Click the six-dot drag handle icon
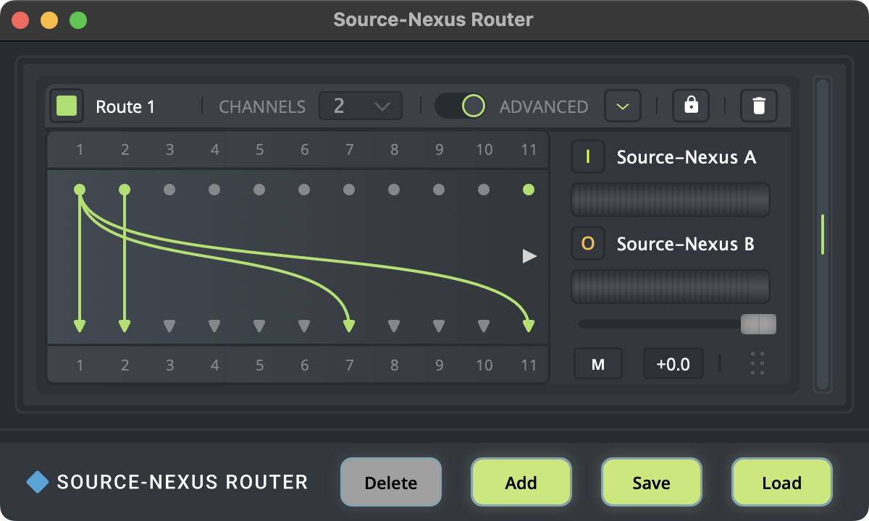Screen dimensions: 869x521 (757, 363)
